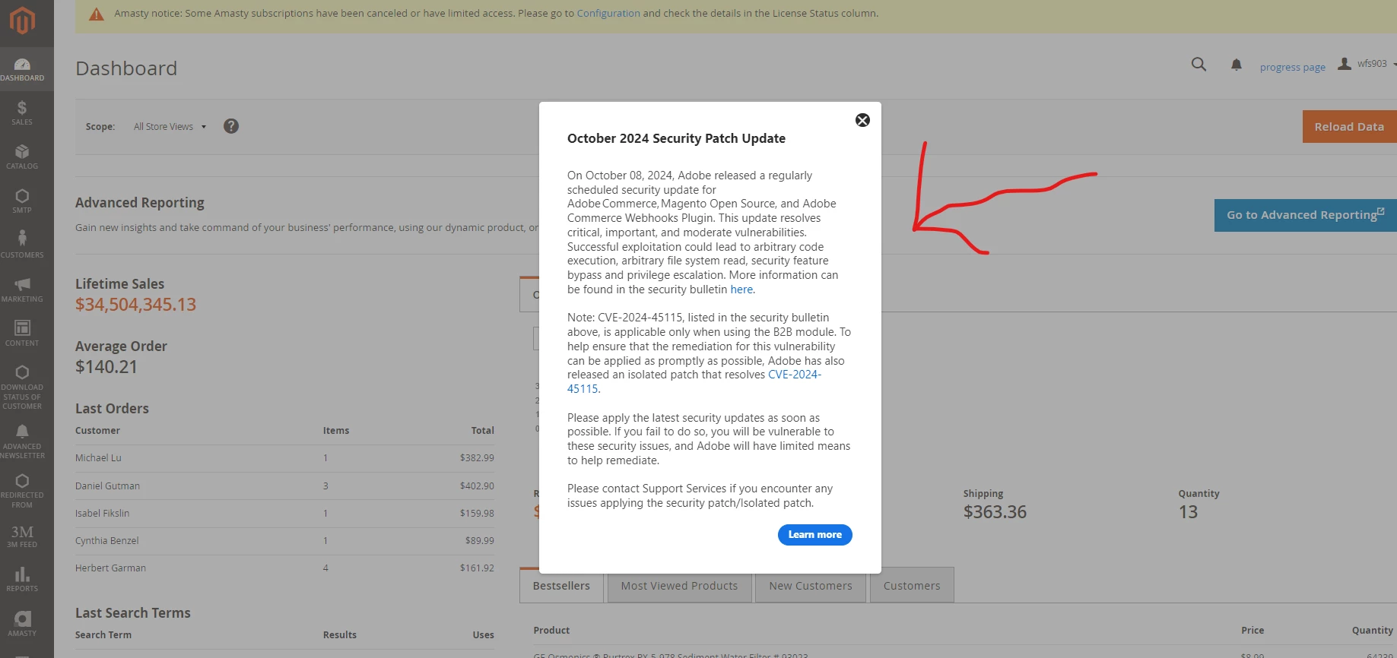
Task: Click the Magento logo icon
Action: pos(22,21)
